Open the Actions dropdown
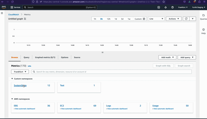The width and height of the screenshot is (207, 119). 174,19
